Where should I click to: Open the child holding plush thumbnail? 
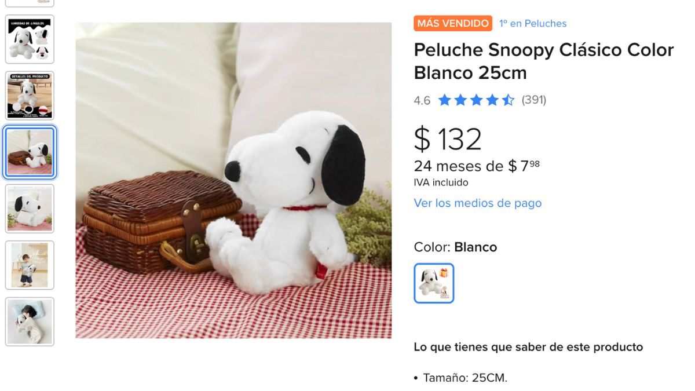coord(30,265)
